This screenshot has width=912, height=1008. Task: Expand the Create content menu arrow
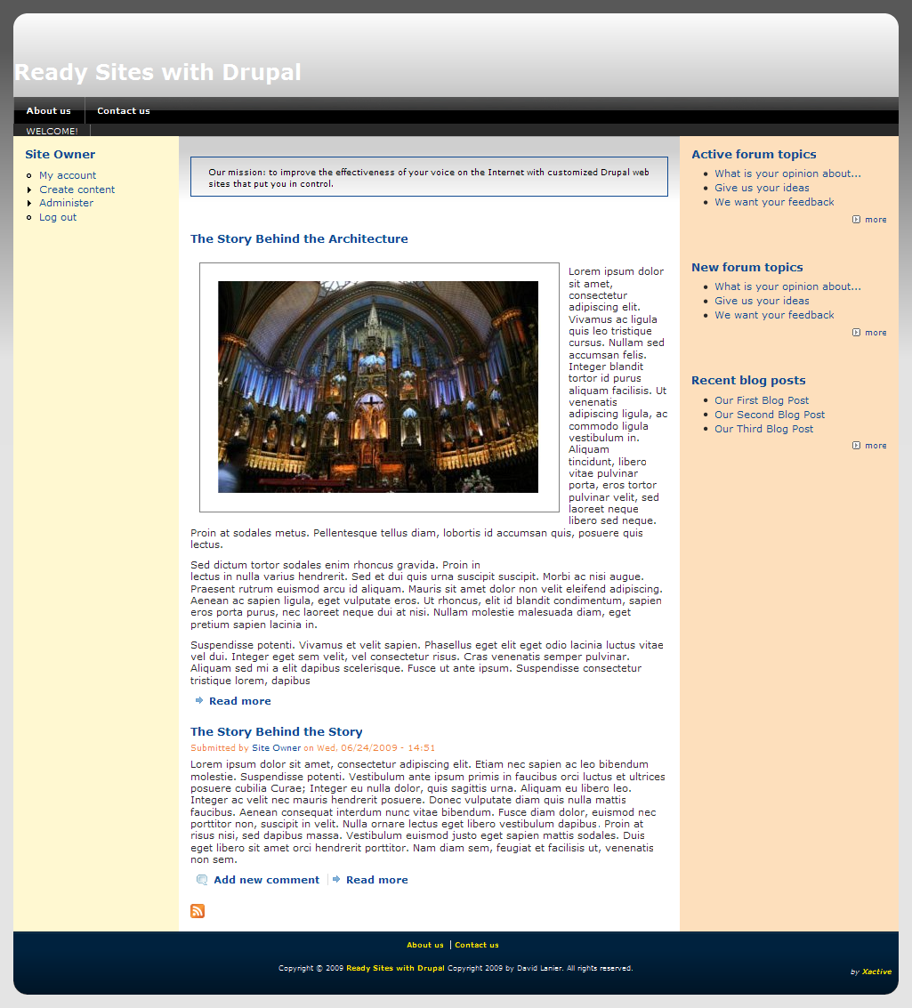29,190
